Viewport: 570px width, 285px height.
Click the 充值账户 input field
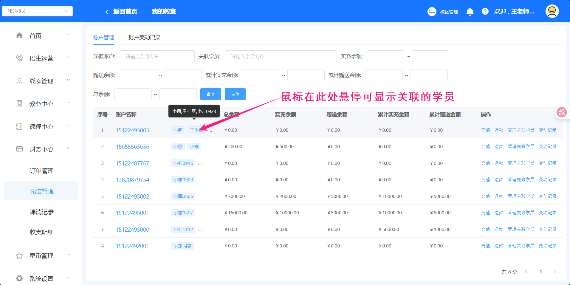(x=157, y=56)
